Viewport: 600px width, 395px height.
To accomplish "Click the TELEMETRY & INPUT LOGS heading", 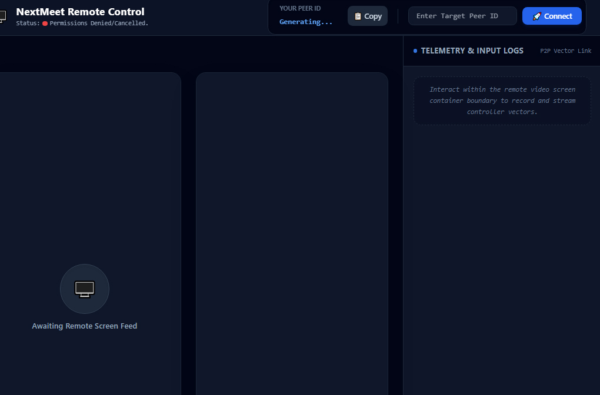I will [x=472, y=51].
